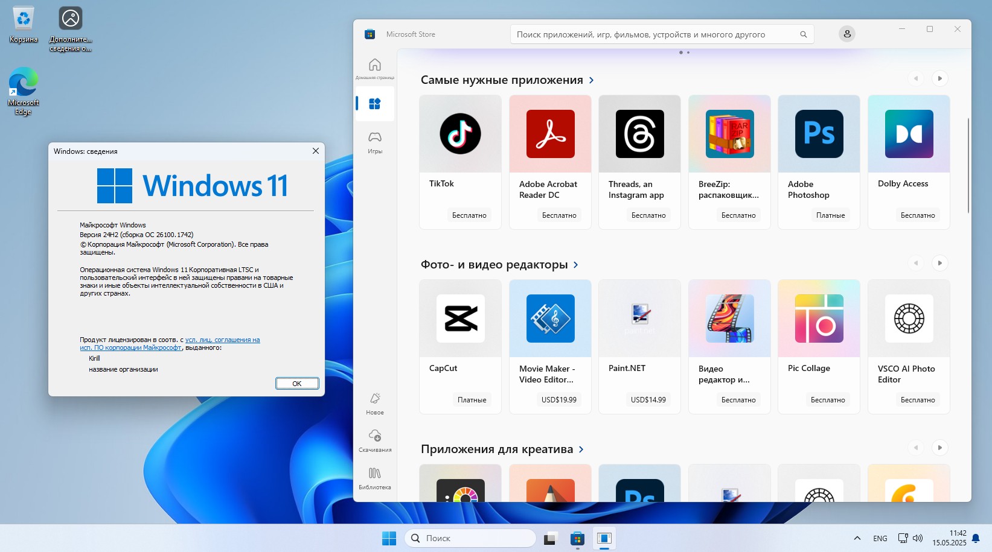Click 'Версия 24H2 (сборка ОС 26100.1742)' text
Image resolution: width=992 pixels, height=552 pixels.
pyautogui.click(x=136, y=235)
